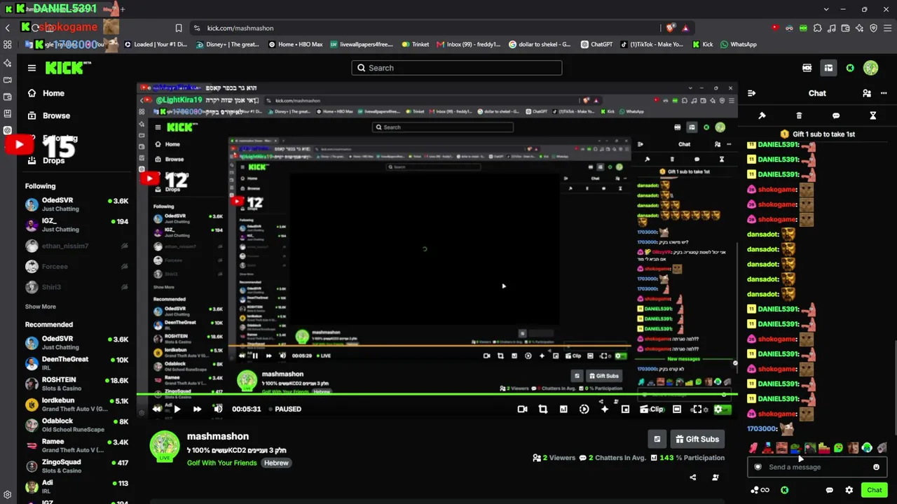Open IGZ_ channel under Following
The height and width of the screenshot is (504, 897).
click(77, 225)
